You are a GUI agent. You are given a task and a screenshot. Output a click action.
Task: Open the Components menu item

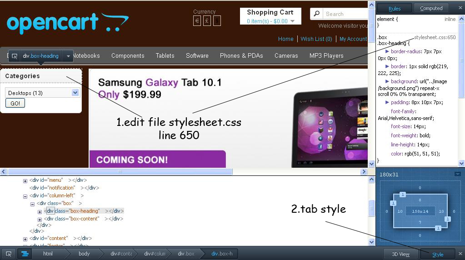(x=128, y=55)
